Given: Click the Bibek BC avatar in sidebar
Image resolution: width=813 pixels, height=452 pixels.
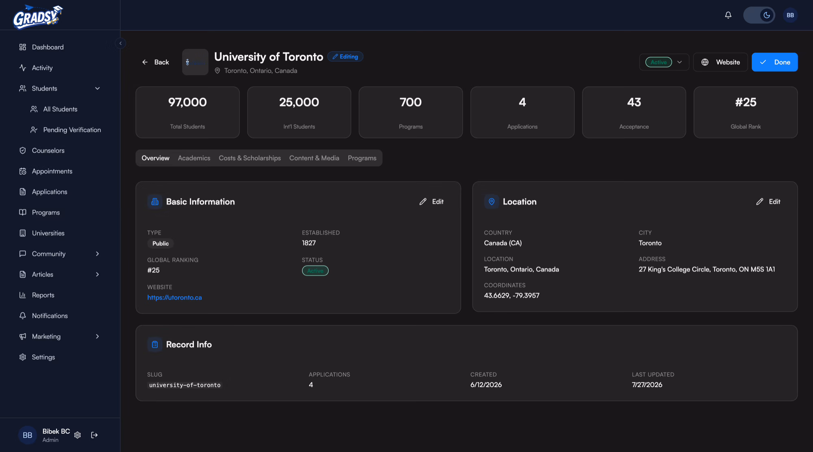Looking at the screenshot, I should tap(27, 435).
